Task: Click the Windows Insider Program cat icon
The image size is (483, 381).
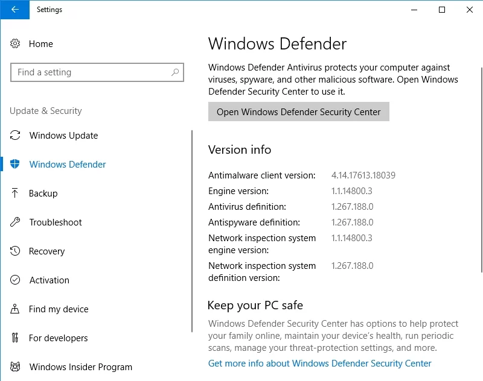Action: 16,367
